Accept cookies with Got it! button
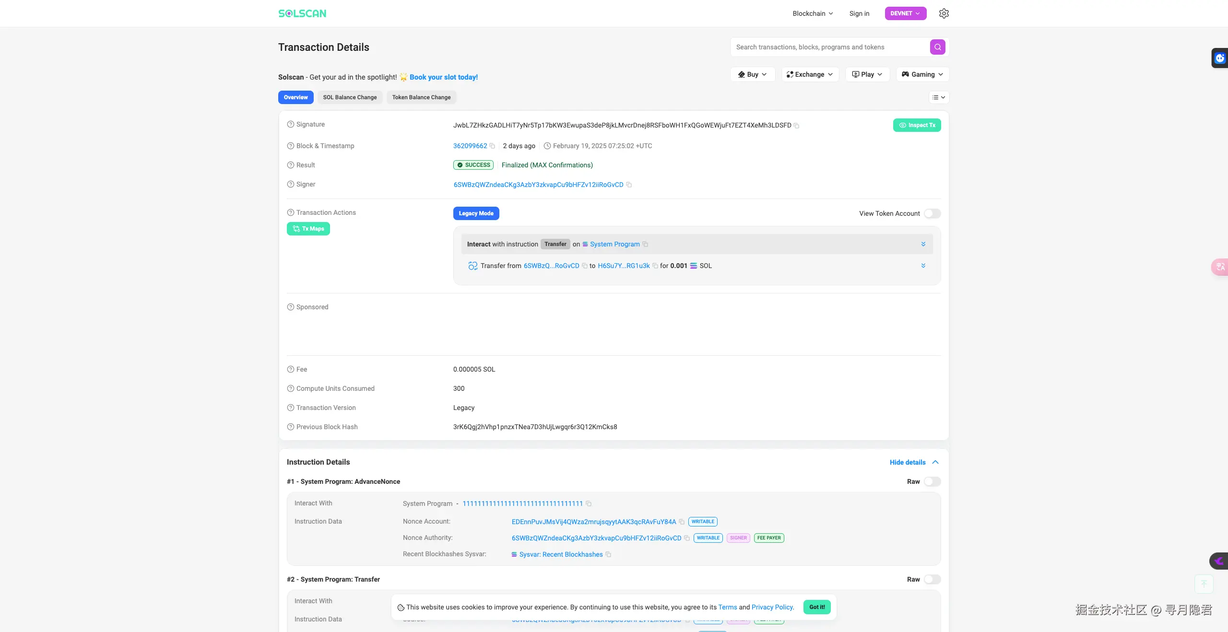1228x632 pixels. click(817, 607)
